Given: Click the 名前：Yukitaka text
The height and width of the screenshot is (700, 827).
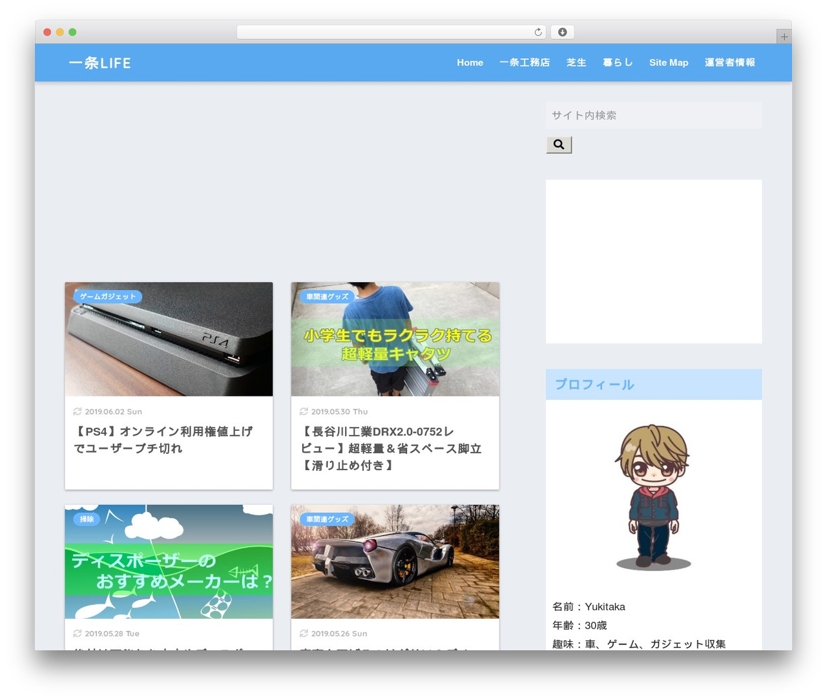Looking at the screenshot, I should pyautogui.click(x=589, y=606).
